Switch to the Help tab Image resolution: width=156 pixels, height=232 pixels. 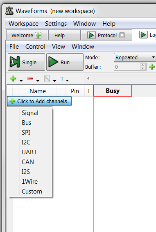point(64,35)
